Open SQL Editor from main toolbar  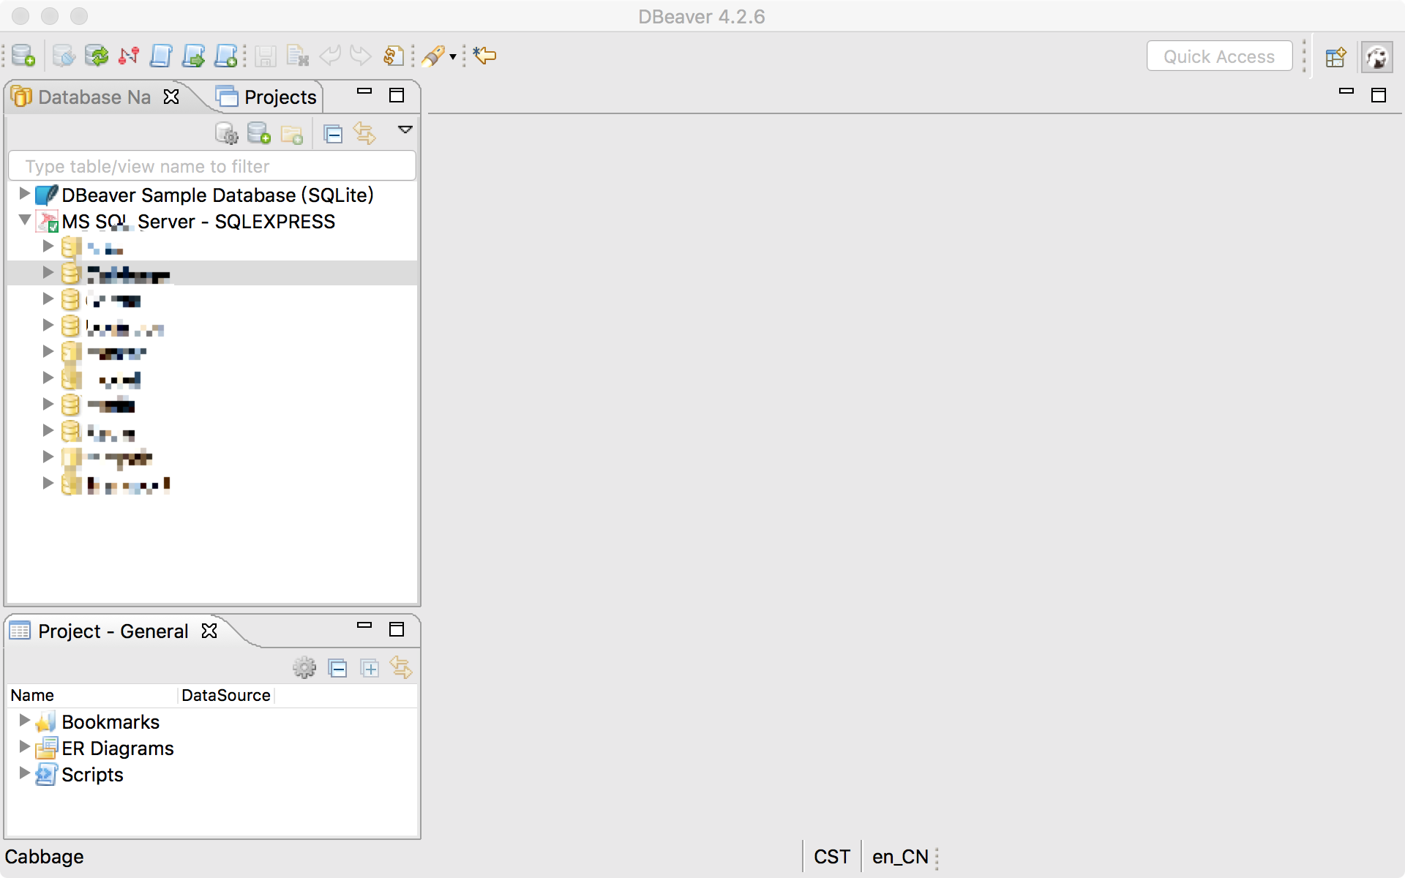pos(161,56)
